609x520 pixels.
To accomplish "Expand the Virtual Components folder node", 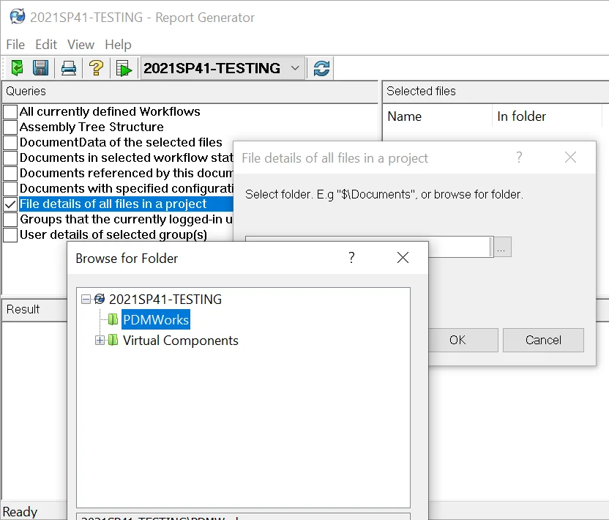I will tap(100, 341).
